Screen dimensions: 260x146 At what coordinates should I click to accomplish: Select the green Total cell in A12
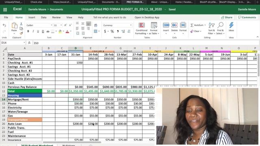coord(25,91)
